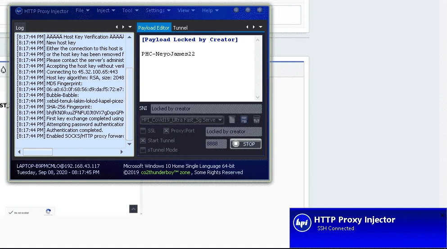Viewport: 447px width, 249px height.
Task: Click the 'SHA-256 Fingerprint:' log line
Action: [54, 107]
